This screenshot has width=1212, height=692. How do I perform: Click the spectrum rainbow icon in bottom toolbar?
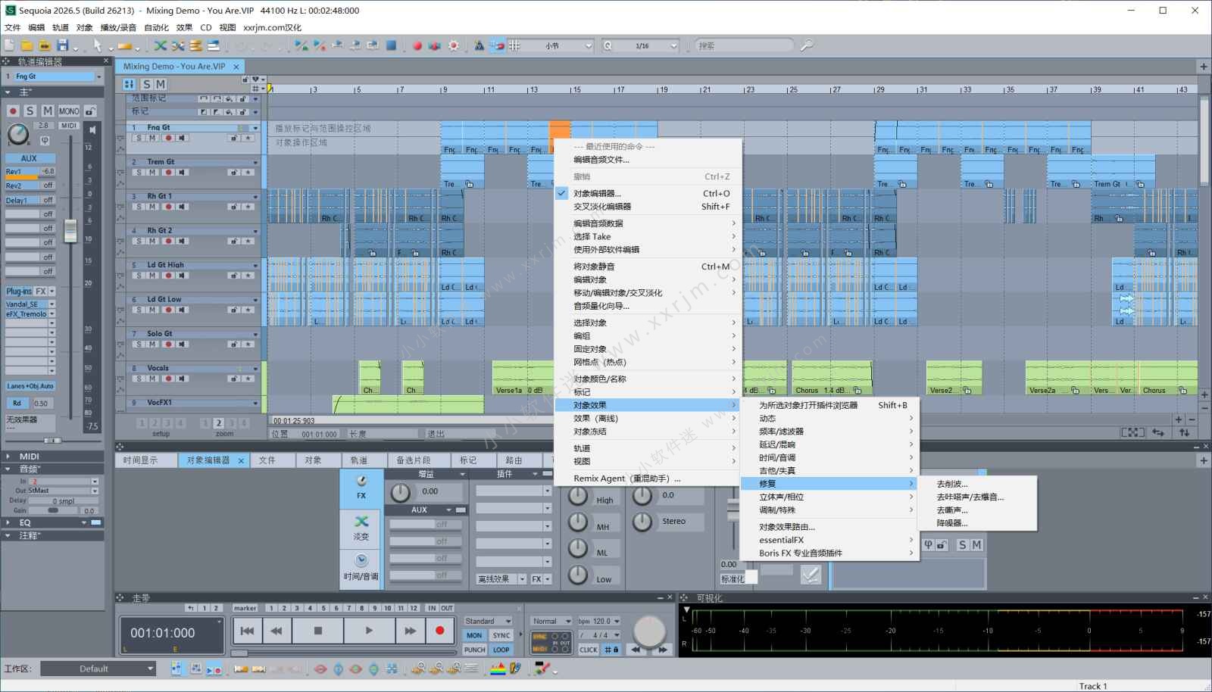(498, 669)
